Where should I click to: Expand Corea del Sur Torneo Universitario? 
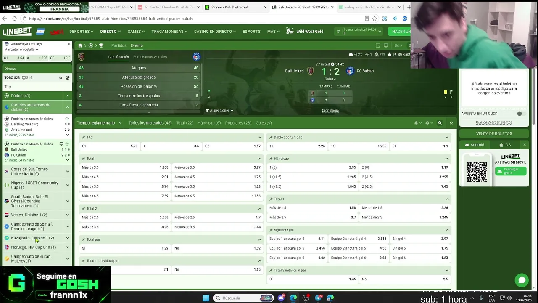(67, 171)
